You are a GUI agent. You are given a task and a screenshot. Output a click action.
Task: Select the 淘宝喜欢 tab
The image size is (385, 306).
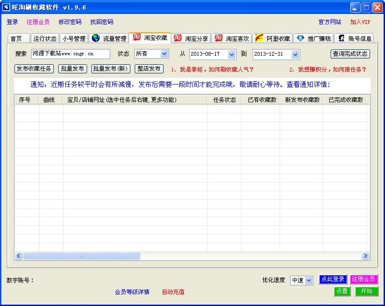pyautogui.click(x=232, y=38)
